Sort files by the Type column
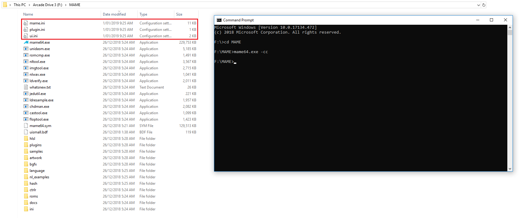Screen dimensions: 522x218 (x=143, y=14)
